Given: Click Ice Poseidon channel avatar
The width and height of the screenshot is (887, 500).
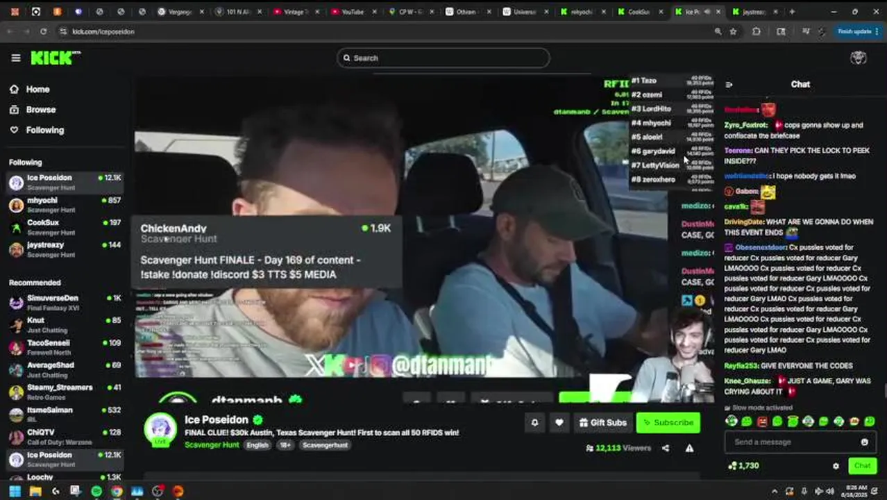Looking at the screenshot, I should [160, 429].
